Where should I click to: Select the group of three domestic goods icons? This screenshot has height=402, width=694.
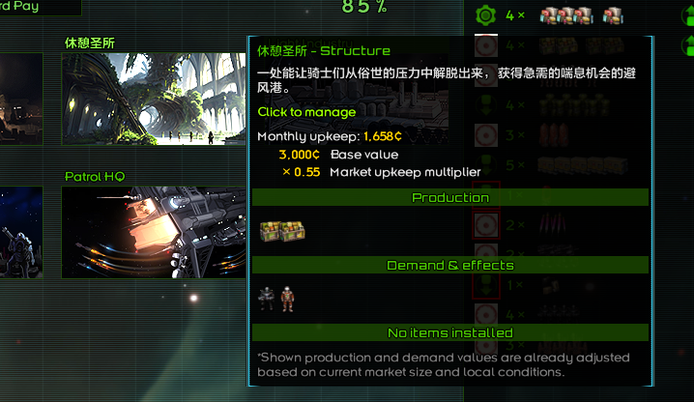pyautogui.click(x=566, y=15)
